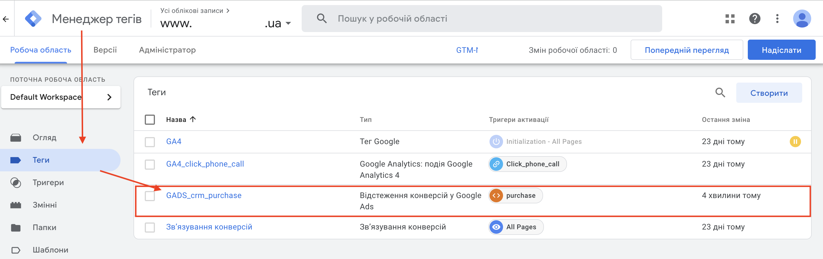The width and height of the screenshot is (823, 259).
Task: Click the Тригери активації column header
Action: [x=519, y=119]
